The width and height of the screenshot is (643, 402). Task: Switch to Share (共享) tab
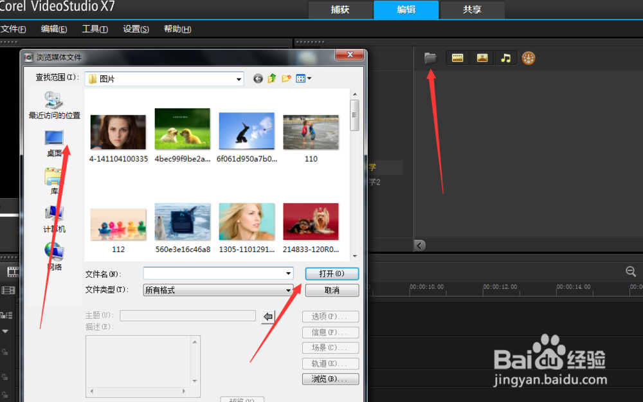[x=472, y=10]
